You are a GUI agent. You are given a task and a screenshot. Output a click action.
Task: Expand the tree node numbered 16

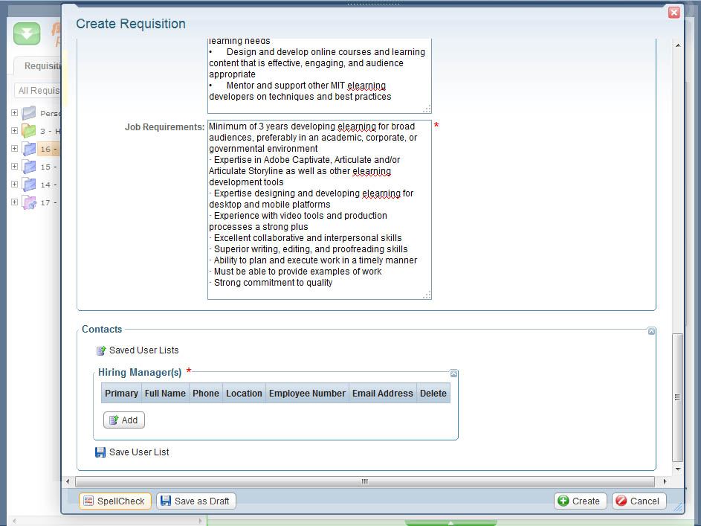coord(14,149)
